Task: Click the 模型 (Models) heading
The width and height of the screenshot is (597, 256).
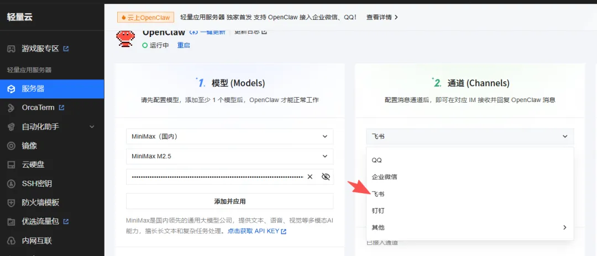Action: [238, 83]
